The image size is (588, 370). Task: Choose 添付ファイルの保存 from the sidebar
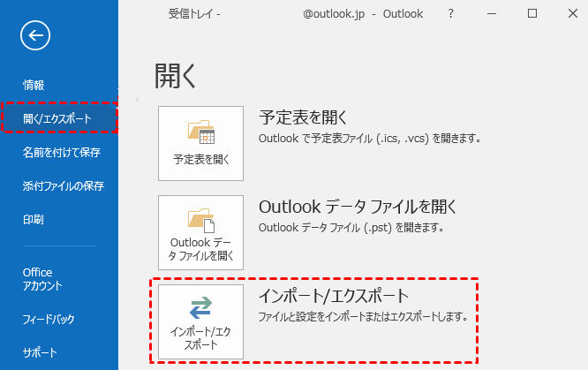click(63, 185)
